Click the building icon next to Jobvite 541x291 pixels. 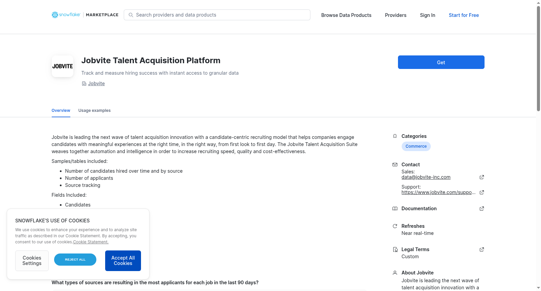coord(84,83)
